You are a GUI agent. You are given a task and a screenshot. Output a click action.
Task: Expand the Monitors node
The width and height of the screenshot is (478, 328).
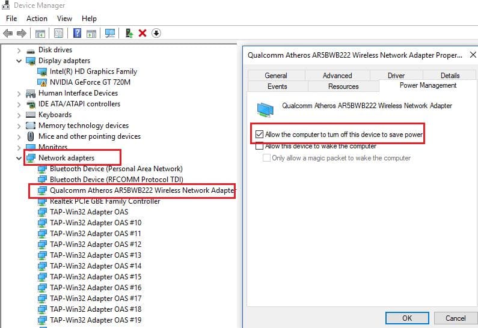tap(19, 148)
